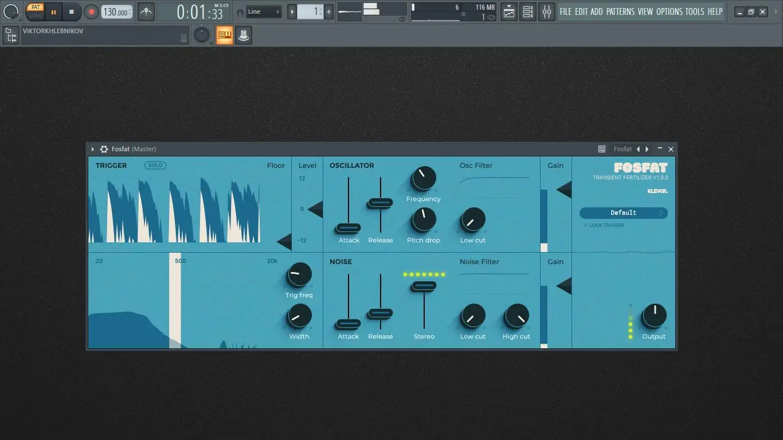This screenshot has height=440, width=783.
Task: Open the OPTIONS menu
Action: (670, 11)
